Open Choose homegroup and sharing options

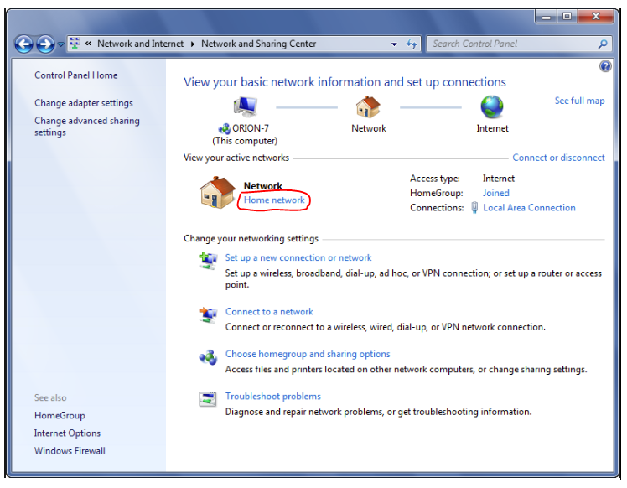pyautogui.click(x=308, y=354)
